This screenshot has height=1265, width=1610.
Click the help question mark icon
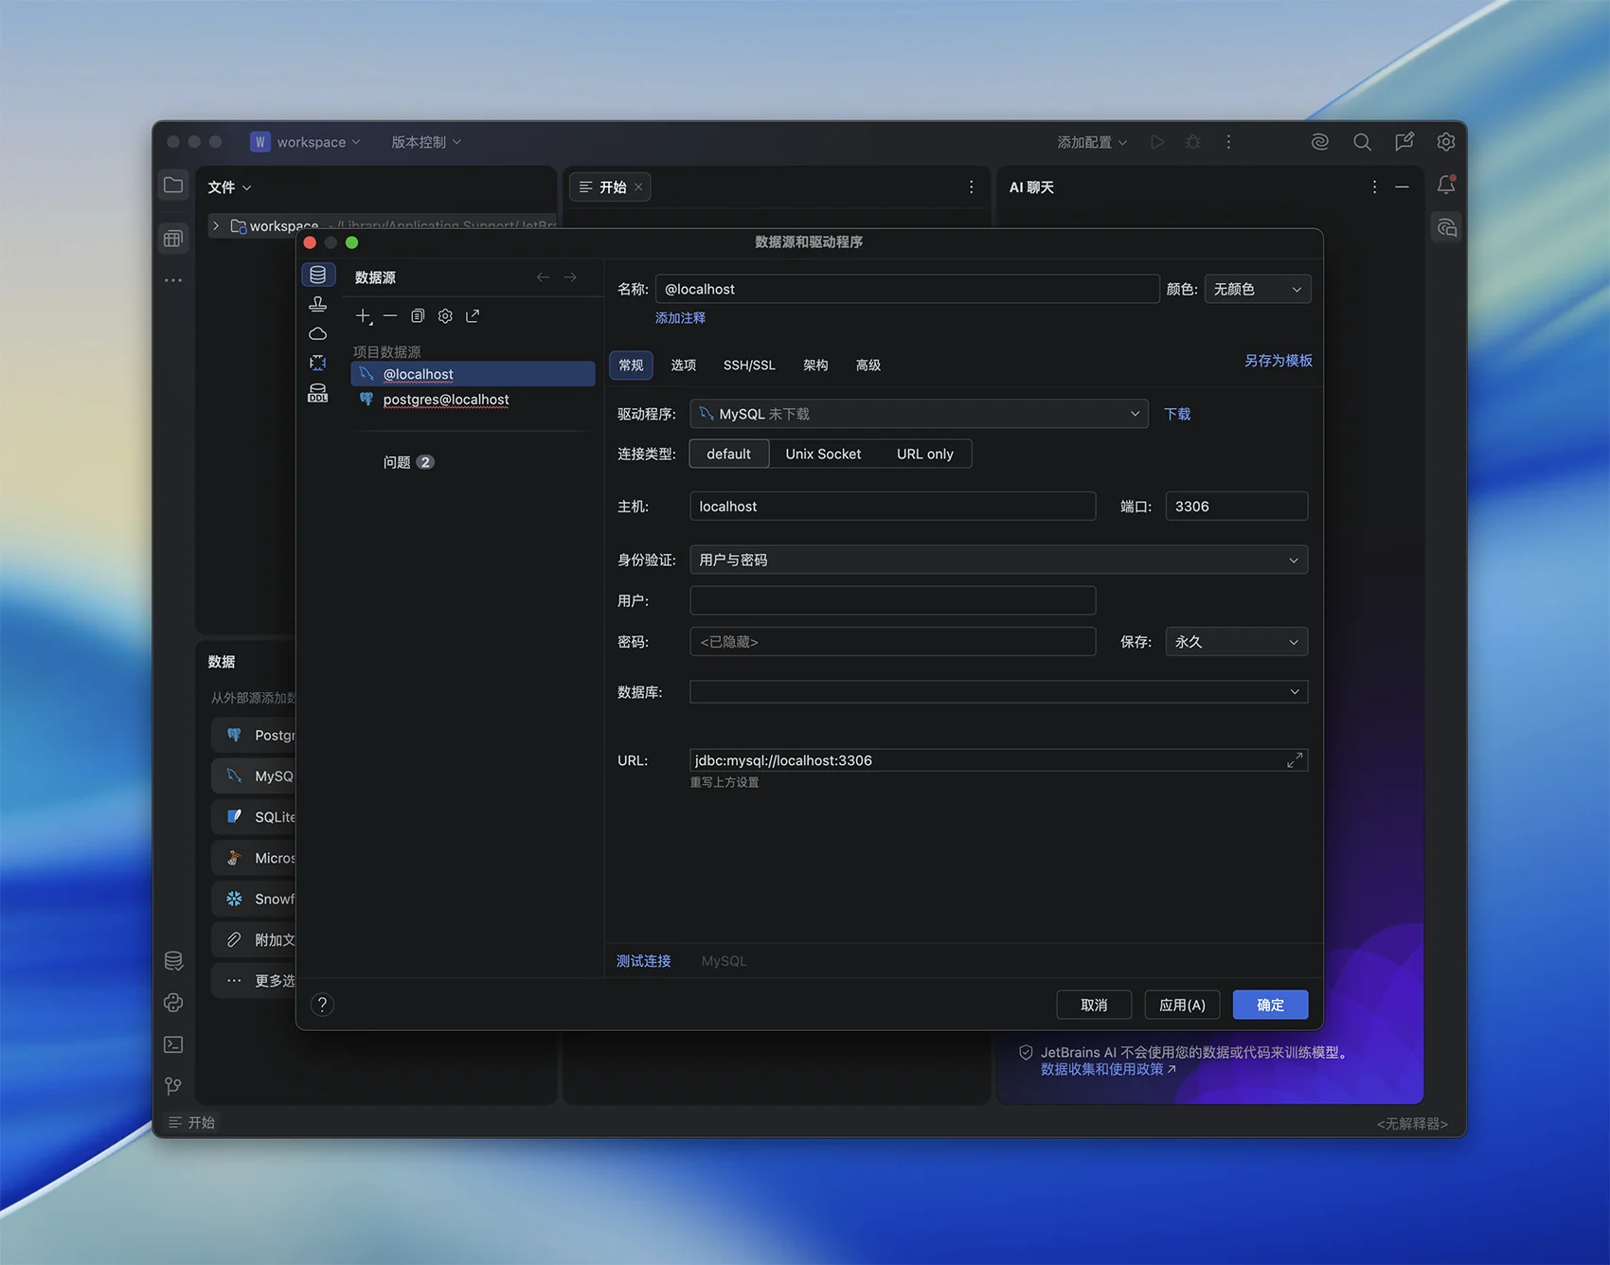[x=322, y=1005]
